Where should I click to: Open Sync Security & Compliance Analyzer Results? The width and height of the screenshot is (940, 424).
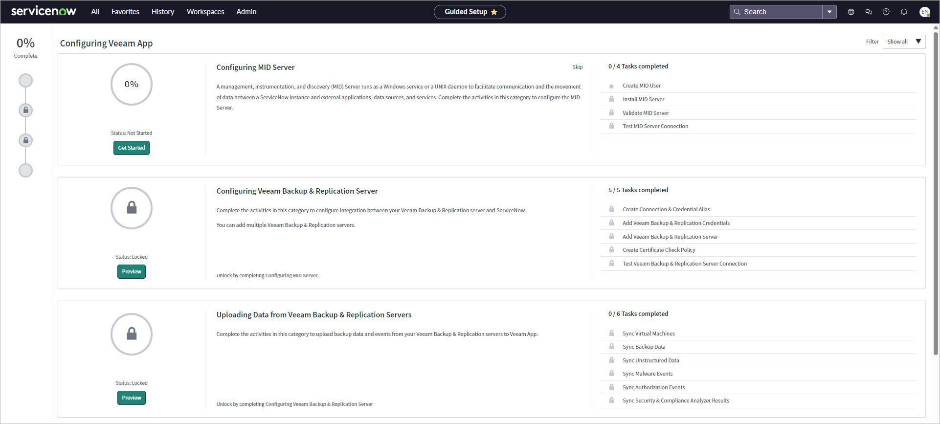(675, 401)
